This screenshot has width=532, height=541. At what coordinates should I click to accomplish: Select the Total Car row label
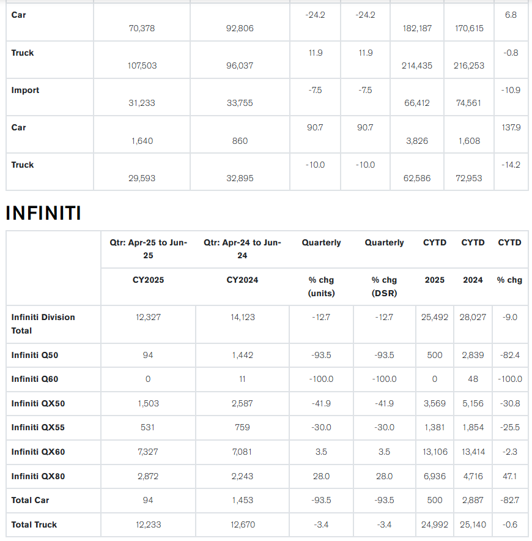pyautogui.click(x=30, y=500)
